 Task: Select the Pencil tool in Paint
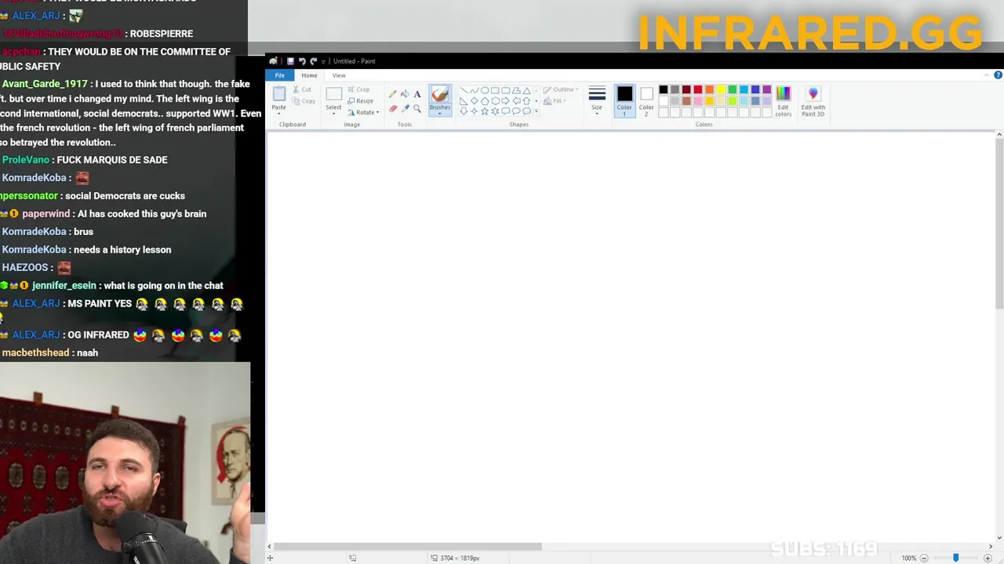pos(392,94)
